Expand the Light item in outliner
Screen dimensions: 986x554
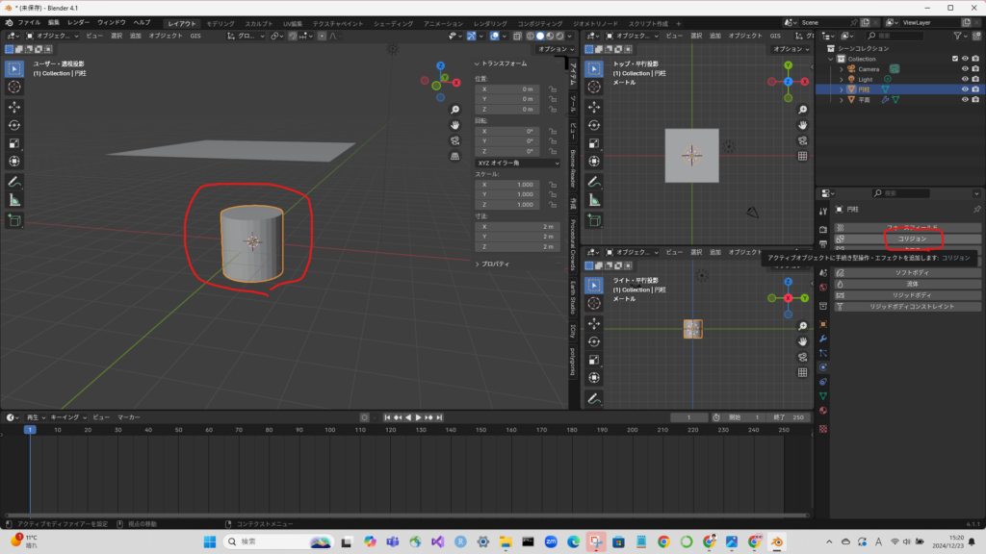[841, 79]
